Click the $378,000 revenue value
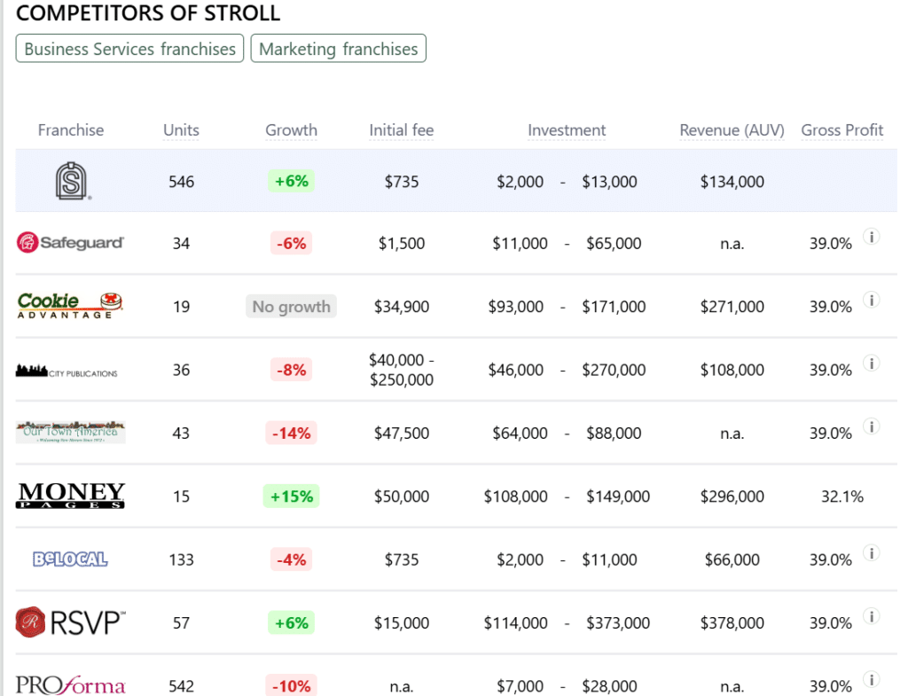908x696 pixels. (732, 623)
